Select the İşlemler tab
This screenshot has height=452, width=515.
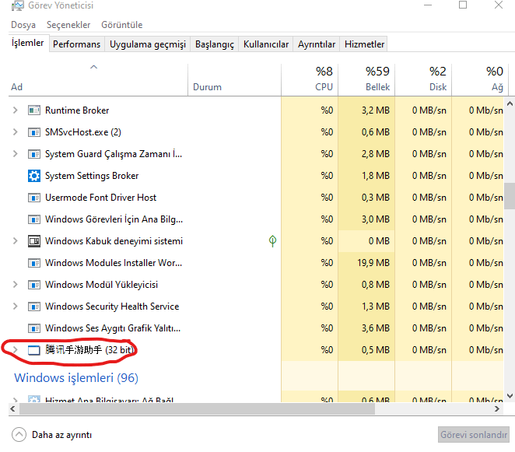(27, 43)
